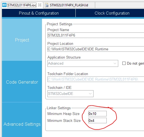
Task: Click the 'Toolchain / IDE' label
Action: click(x=60, y=87)
